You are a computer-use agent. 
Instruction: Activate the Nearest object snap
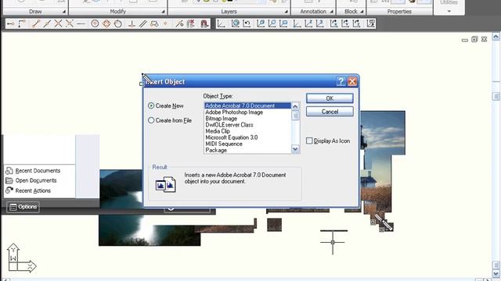click(179, 24)
